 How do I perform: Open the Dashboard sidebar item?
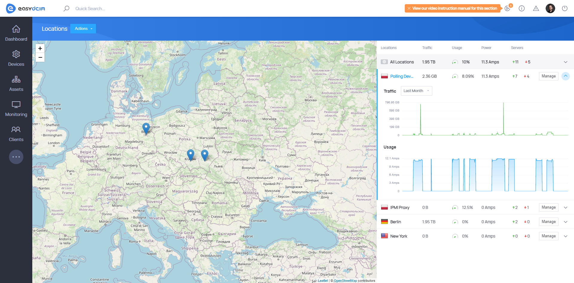[x=16, y=33]
